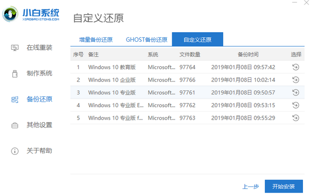
Task: Click Microsoft... cell in row 5
Action: [161, 118]
